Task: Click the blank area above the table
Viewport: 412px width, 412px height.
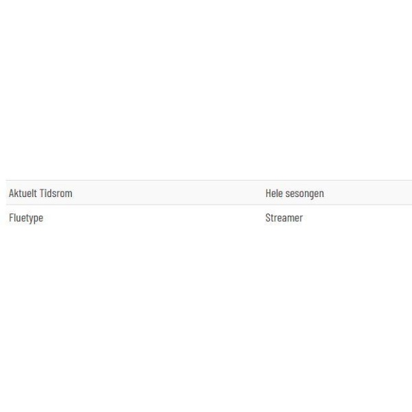Action: 206,89
